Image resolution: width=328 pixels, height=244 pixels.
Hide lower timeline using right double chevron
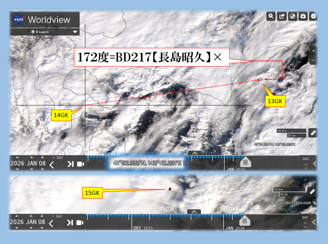click(314, 222)
